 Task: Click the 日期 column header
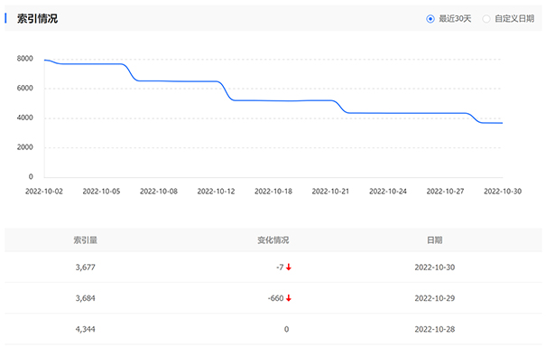point(435,240)
